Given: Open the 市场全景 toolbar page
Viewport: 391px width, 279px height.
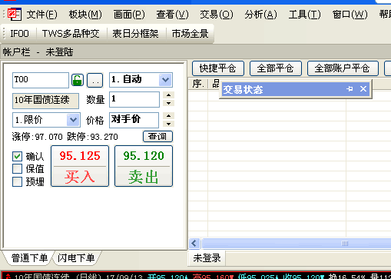Looking at the screenshot, I should pyautogui.click(x=190, y=34).
